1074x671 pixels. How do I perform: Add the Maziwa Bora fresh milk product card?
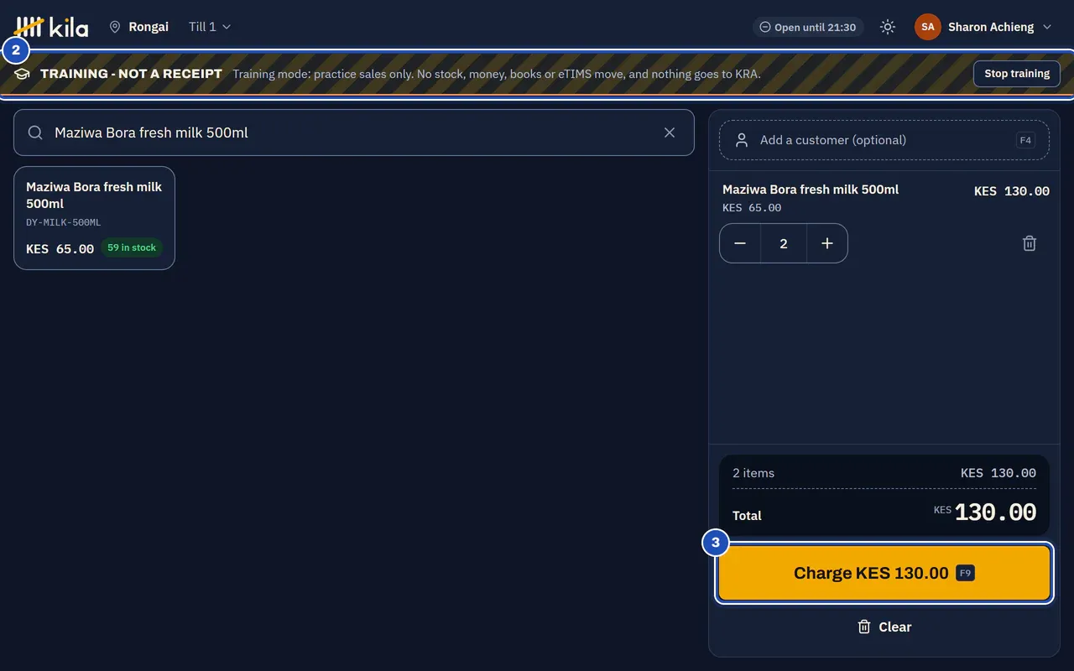[x=94, y=218]
